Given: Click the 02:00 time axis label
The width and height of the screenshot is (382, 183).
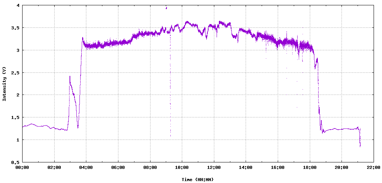Looking at the screenshot, I should pyautogui.click(x=54, y=167).
